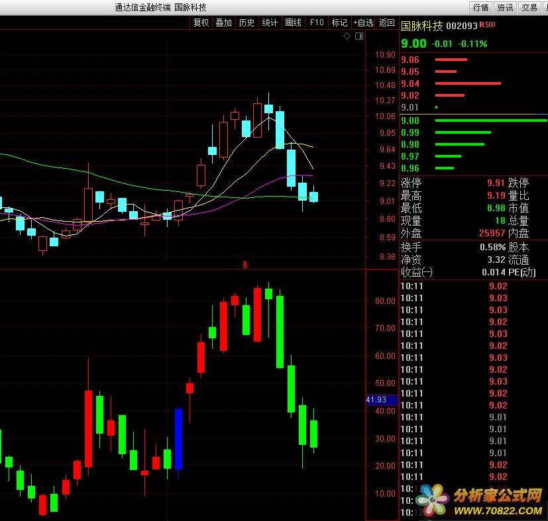Click the 涨停 limit-up value 9.91
Viewport: 548px width, 521px height.
click(x=496, y=183)
